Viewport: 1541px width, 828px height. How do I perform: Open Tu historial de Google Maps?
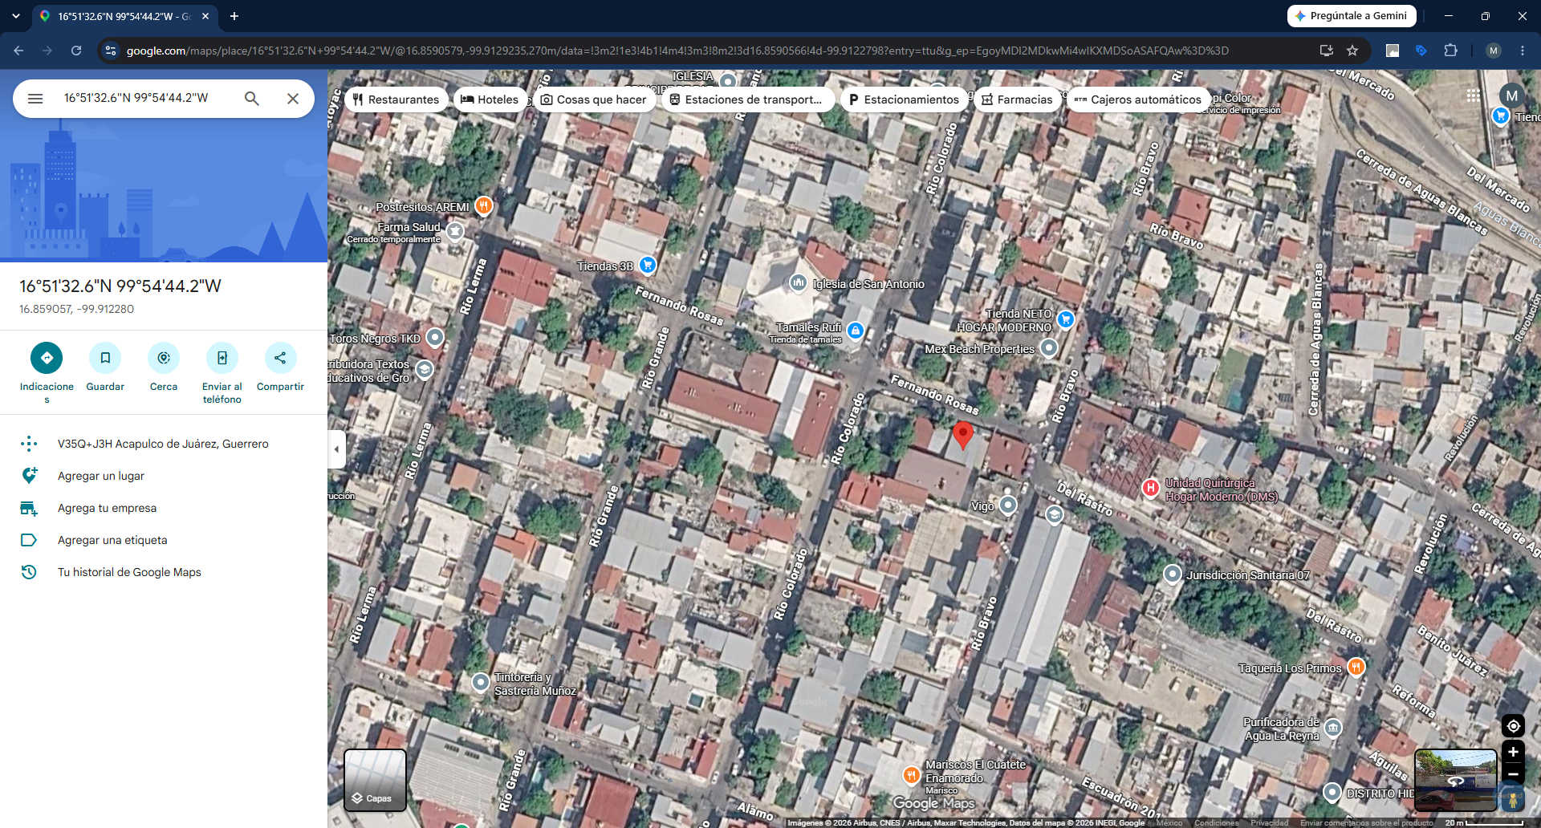tap(164, 572)
